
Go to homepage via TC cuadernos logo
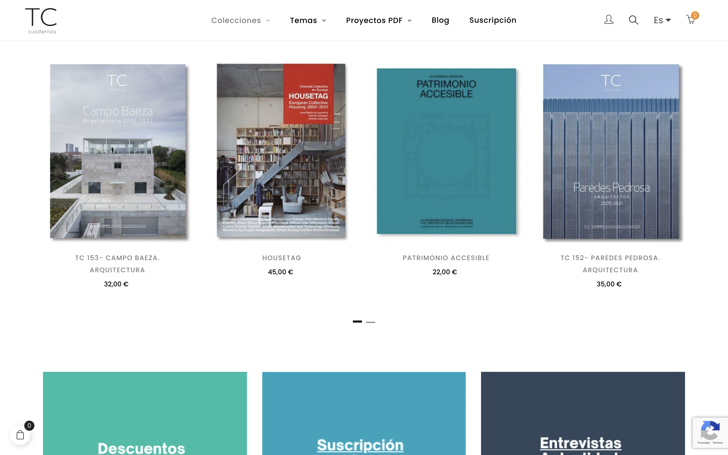(x=41, y=20)
